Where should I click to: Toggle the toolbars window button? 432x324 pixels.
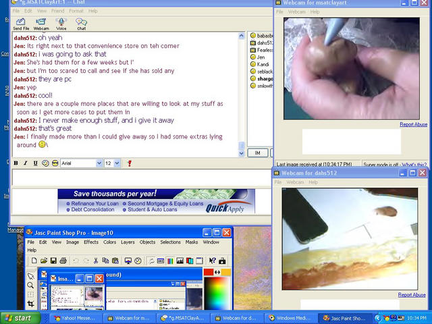pyautogui.click(x=200, y=261)
